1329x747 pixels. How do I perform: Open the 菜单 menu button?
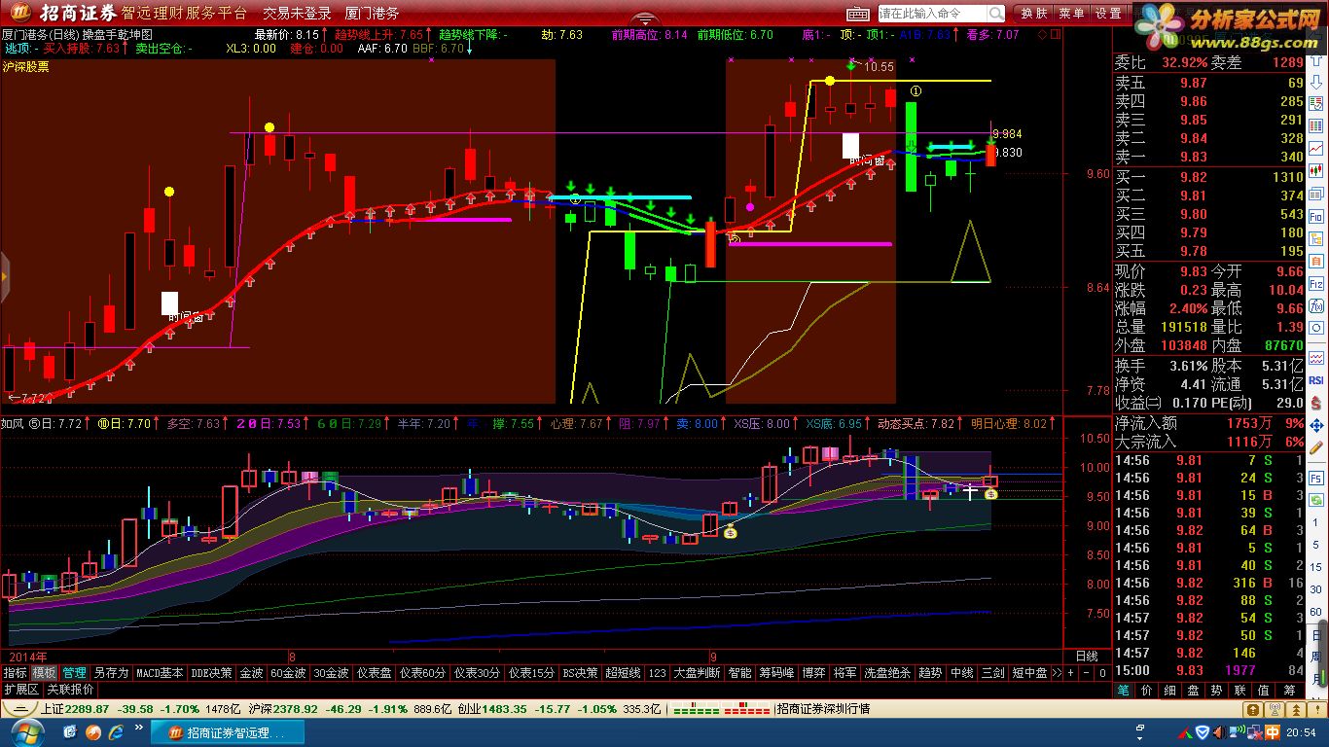1071,14
